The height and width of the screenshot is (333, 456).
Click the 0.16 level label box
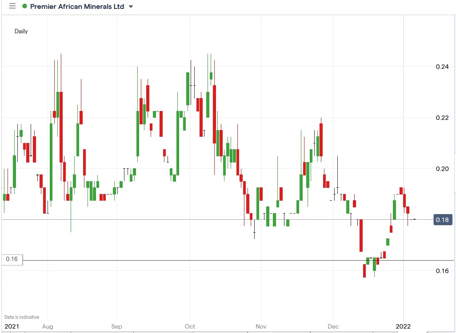[12, 260]
